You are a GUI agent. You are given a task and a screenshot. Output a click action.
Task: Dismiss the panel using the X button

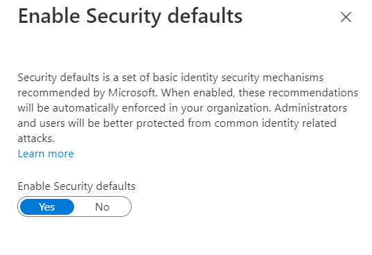[x=346, y=17]
